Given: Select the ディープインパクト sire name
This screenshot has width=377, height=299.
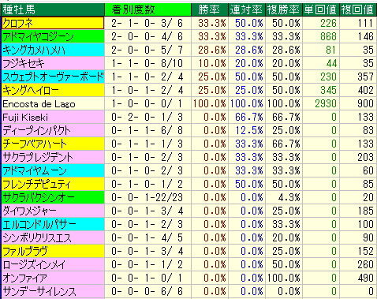Looking at the screenshot, I should pyautogui.click(x=36, y=130).
